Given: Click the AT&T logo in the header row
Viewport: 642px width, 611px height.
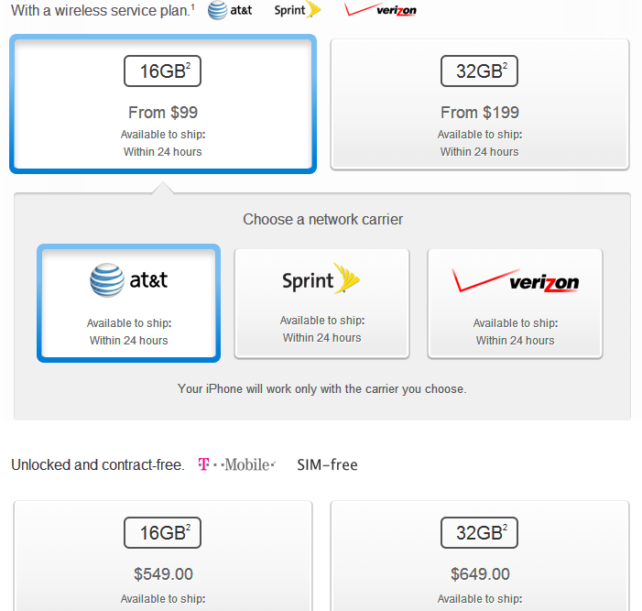Looking at the screenshot, I should click(230, 10).
